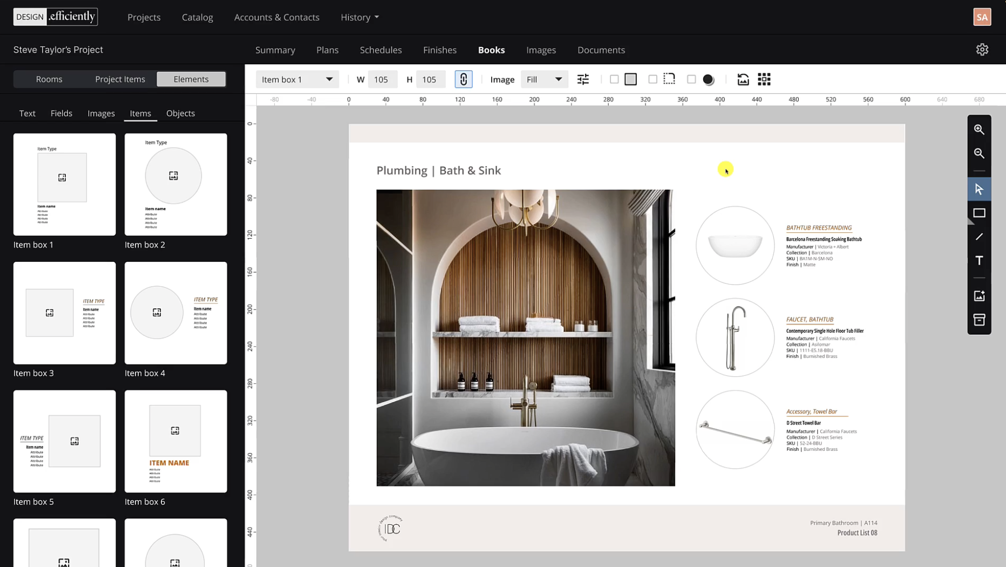Select the Item box 5 template thumbnail
This screenshot has width=1006, height=567.
[x=65, y=442]
